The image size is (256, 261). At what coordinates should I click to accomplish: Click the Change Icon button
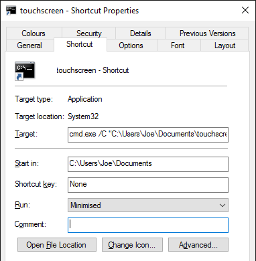pos(132,245)
